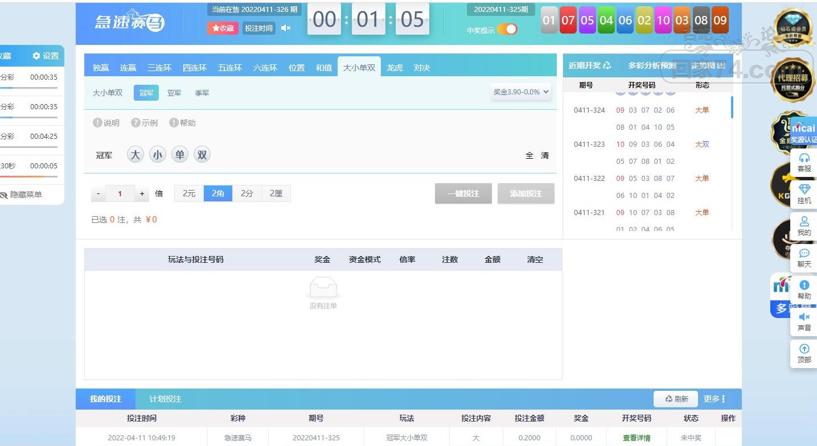Clear the bet list via 清空
This screenshot has width=817, height=446.
coord(535,259)
